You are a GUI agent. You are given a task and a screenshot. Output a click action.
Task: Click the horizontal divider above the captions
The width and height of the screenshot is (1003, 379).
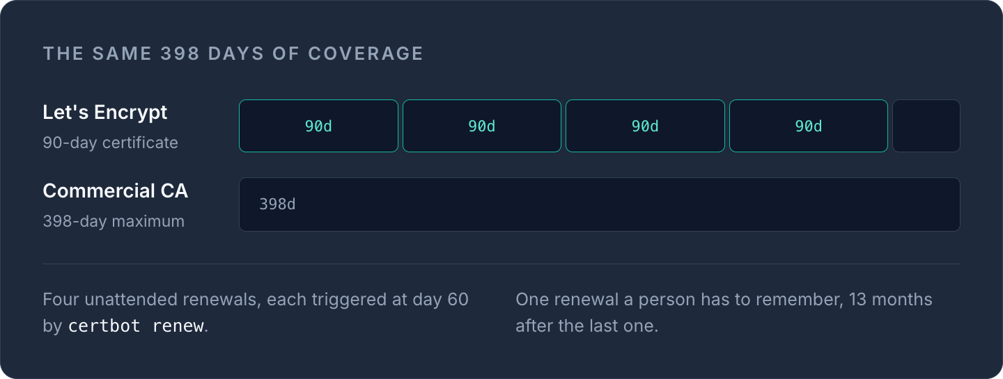[x=501, y=264]
